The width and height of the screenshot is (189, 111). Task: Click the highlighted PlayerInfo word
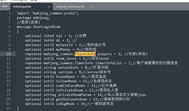[85, 54]
